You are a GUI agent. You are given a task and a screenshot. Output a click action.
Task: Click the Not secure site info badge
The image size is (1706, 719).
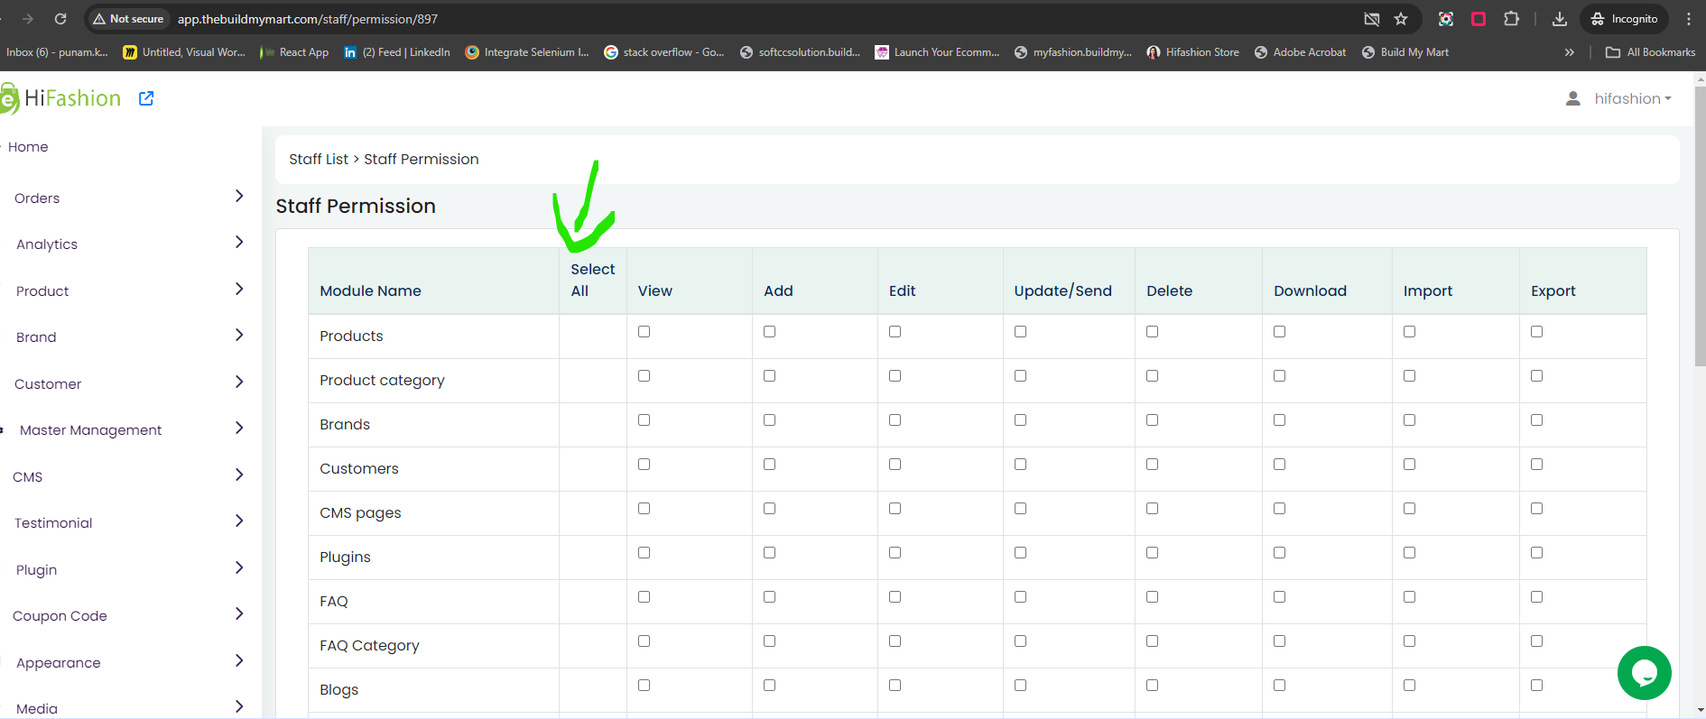128,19
